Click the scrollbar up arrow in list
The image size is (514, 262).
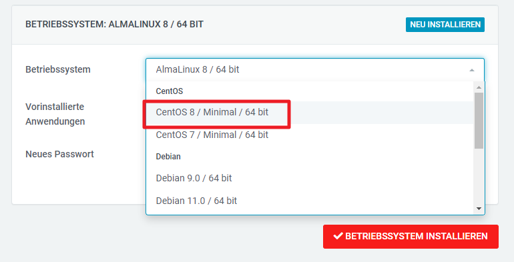coord(479,87)
